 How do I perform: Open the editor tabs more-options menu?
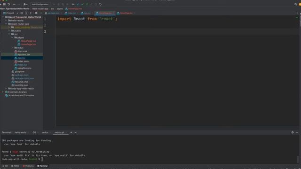[x=297, y=13]
